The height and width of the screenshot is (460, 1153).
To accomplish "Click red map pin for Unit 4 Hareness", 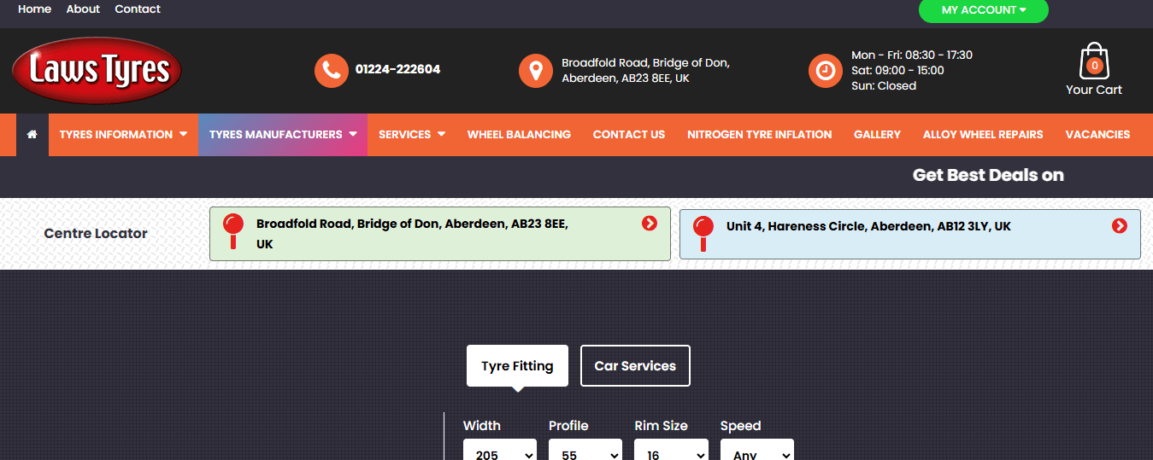I will point(703,231).
